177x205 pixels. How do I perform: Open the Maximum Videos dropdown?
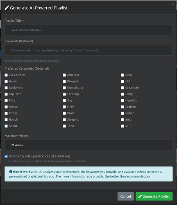(x=88, y=145)
